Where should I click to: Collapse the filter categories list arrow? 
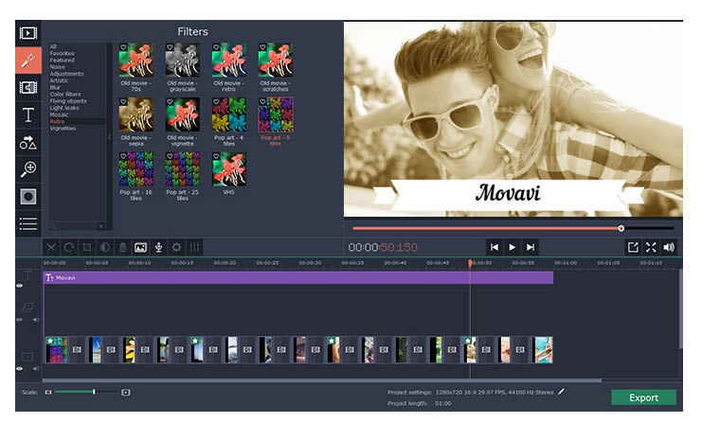[109, 137]
